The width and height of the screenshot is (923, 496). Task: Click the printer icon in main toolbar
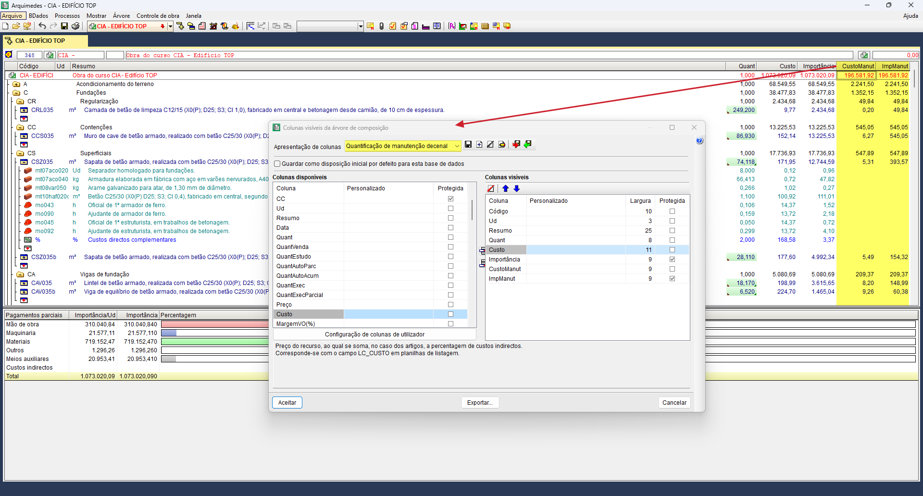(x=75, y=26)
